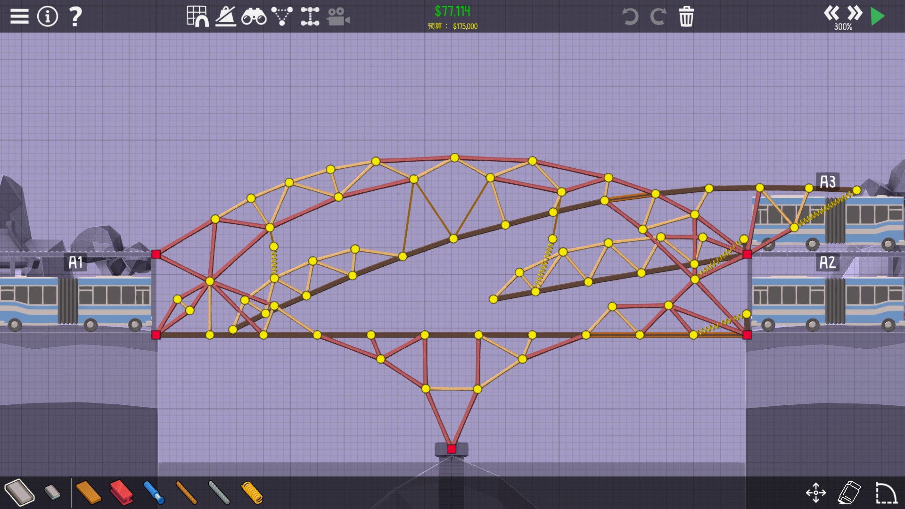905x509 pixels.
Task: Open the level info panel
Action: [48, 16]
